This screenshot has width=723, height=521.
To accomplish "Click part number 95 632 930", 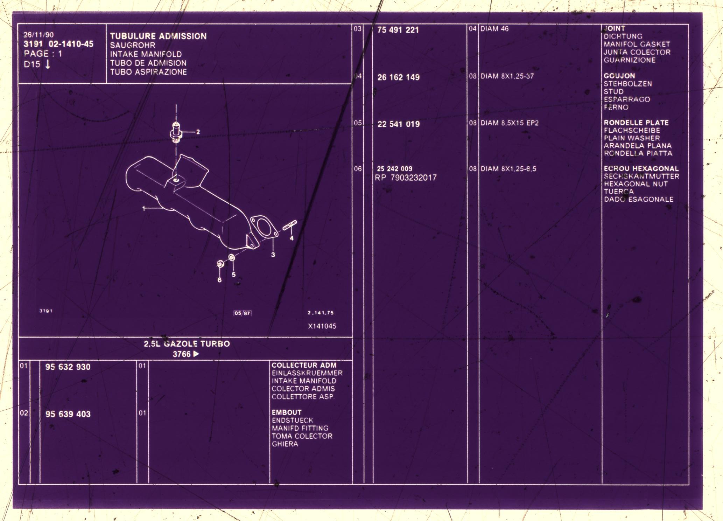I will point(68,367).
